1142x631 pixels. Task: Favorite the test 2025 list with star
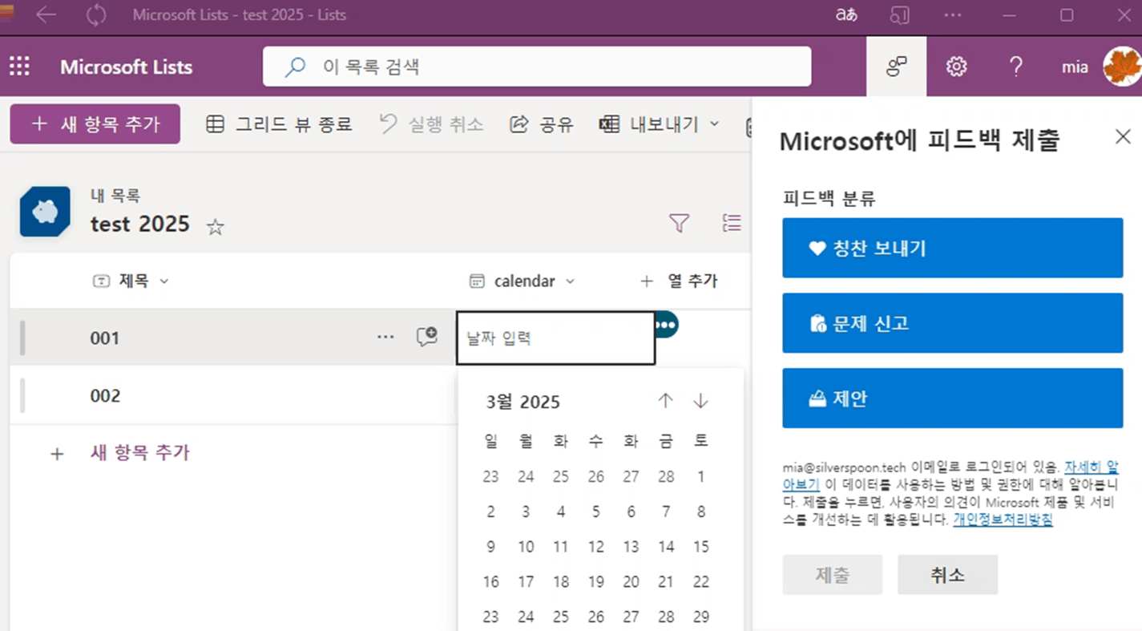click(215, 227)
